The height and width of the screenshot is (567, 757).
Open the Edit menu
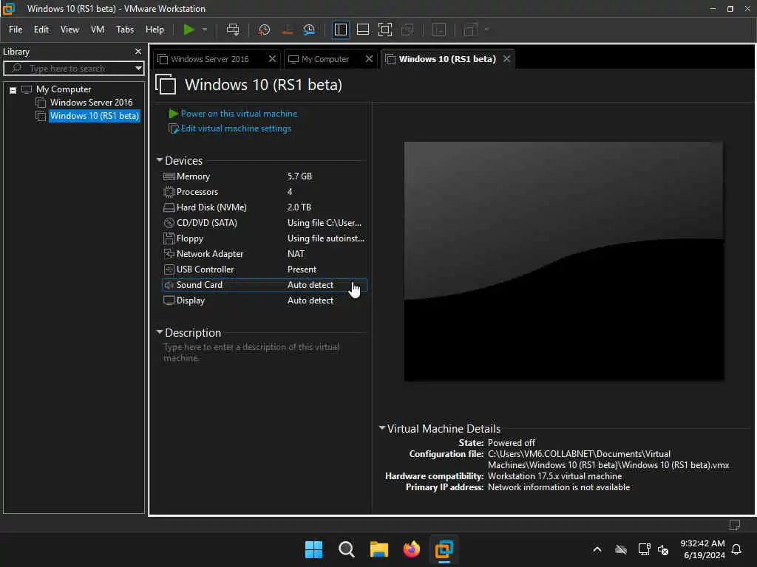click(x=41, y=30)
